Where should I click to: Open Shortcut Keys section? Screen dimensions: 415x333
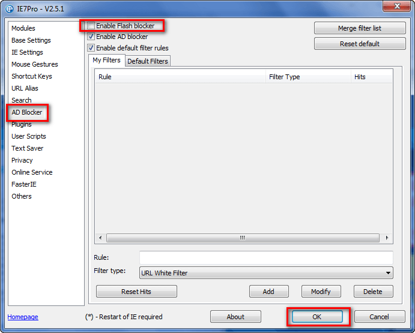(32, 76)
